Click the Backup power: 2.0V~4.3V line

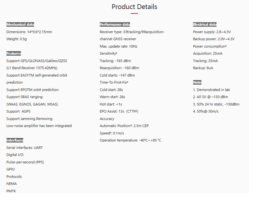[x=214, y=39]
